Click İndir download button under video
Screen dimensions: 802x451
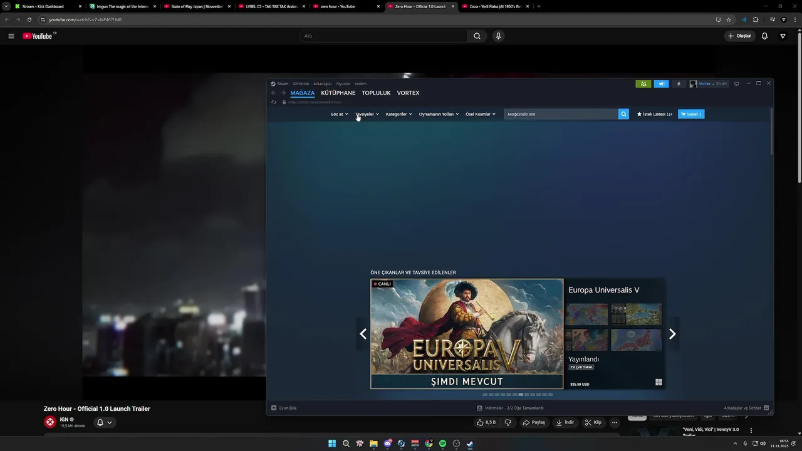pos(565,422)
